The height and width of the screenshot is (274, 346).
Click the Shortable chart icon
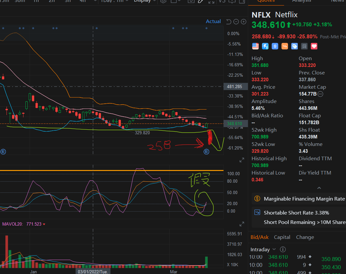[257, 212]
